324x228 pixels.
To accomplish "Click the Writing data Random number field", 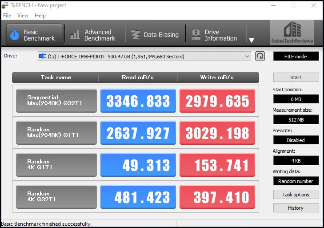I will coord(296,181).
